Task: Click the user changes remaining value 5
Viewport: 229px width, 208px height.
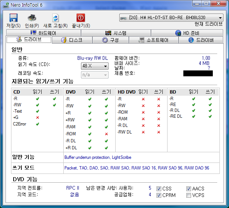Action: 150,188
